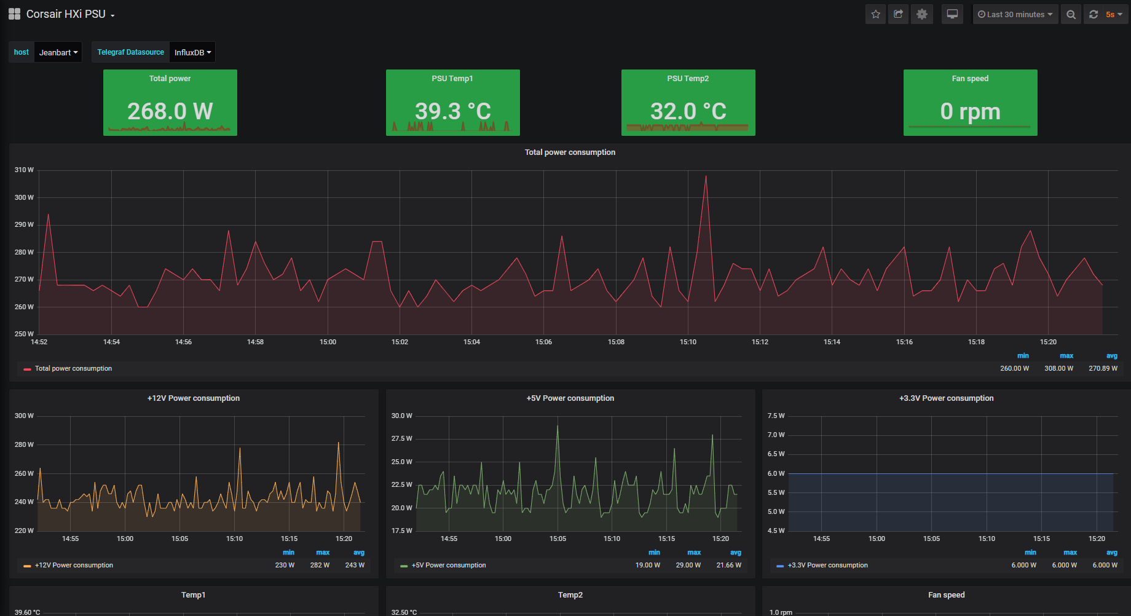Open the PSU Temp2 panel title menu
This screenshot has width=1131, height=616.
[688, 78]
